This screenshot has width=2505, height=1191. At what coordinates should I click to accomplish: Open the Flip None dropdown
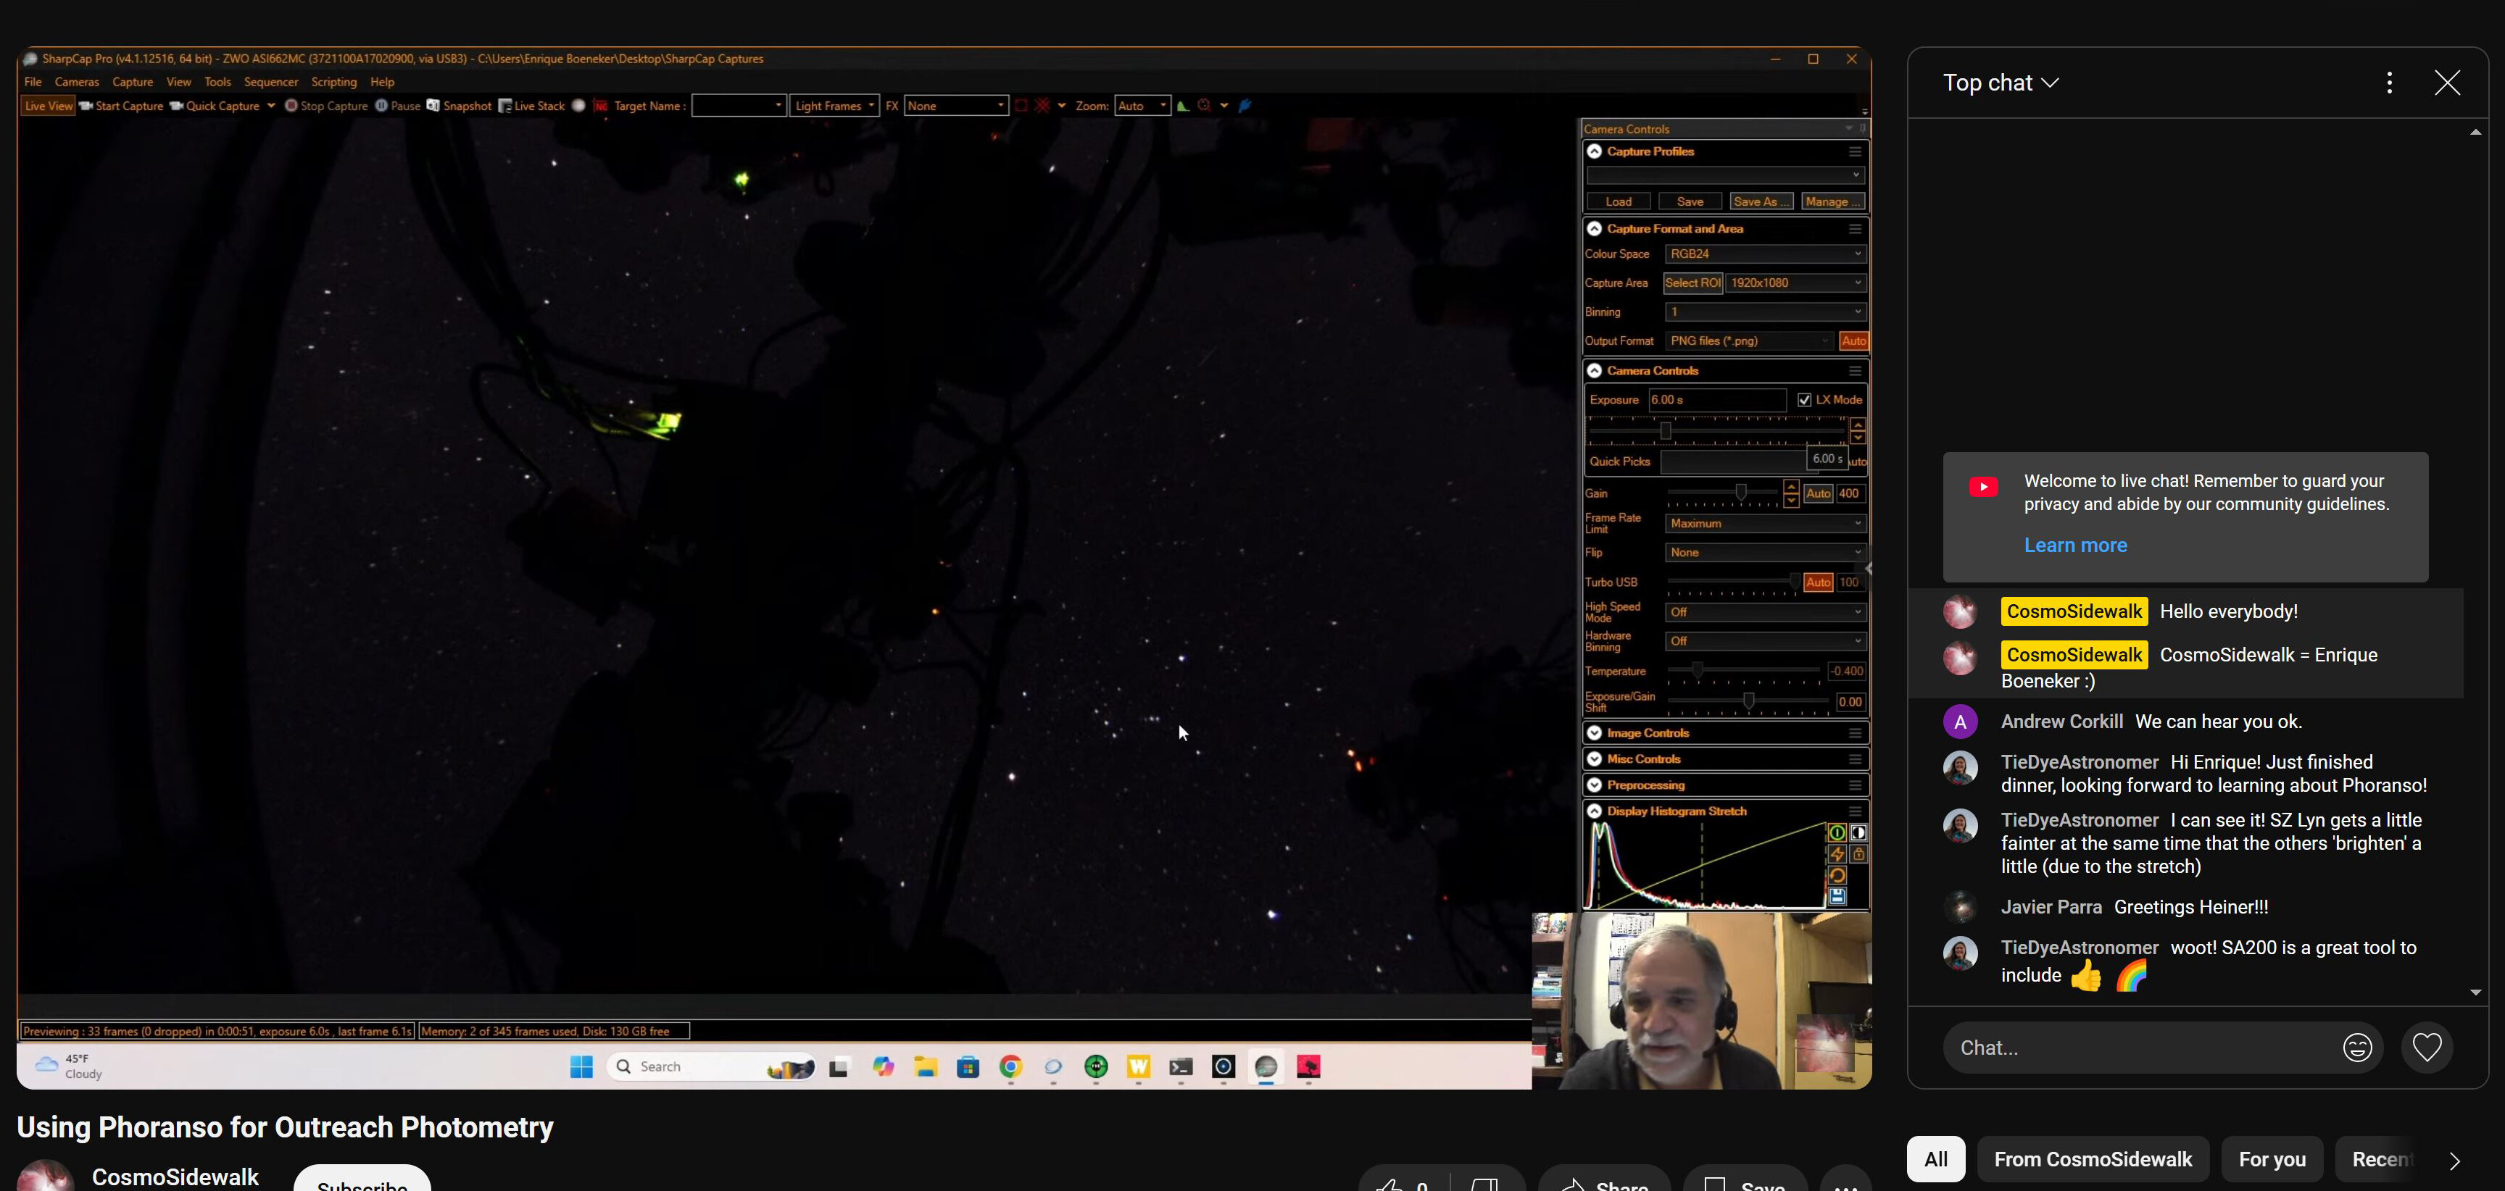click(x=1765, y=552)
